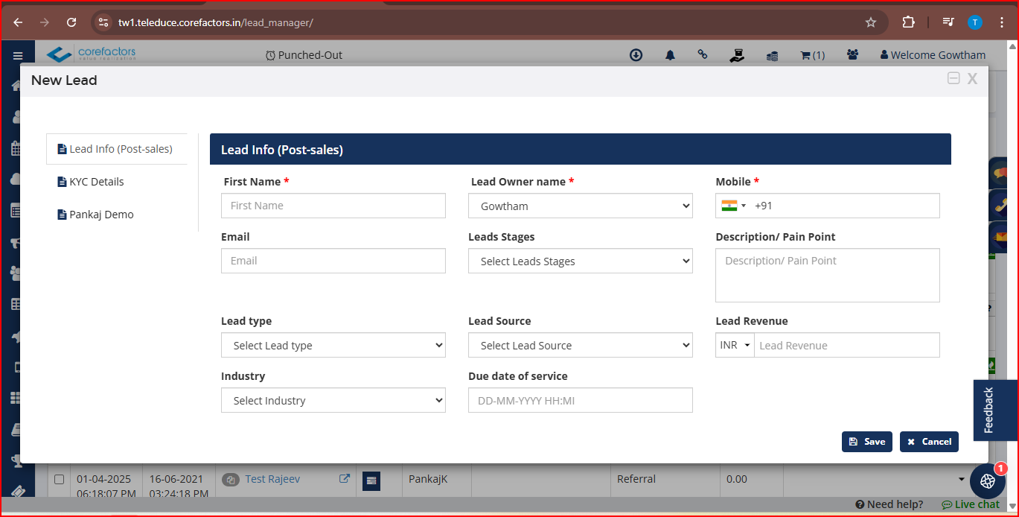The width and height of the screenshot is (1019, 517).
Task: Open the shopping cart (1)
Action: [x=812, y=55]
